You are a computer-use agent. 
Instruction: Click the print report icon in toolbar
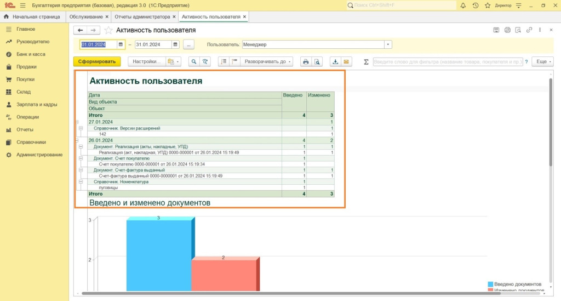[x=306, y=62]
